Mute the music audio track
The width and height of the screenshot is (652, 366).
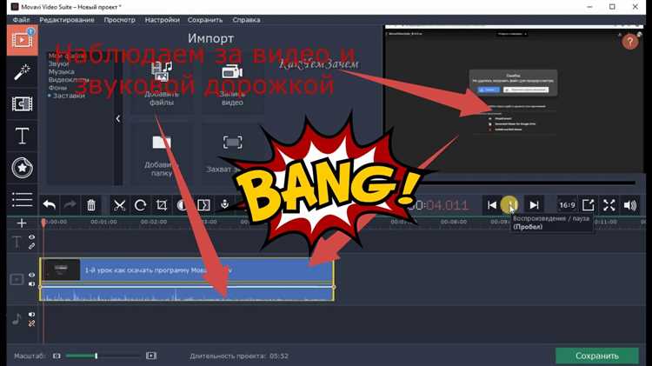pos(31,315)
